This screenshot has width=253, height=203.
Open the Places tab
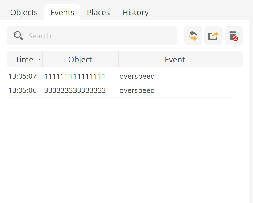pos(98,13)
